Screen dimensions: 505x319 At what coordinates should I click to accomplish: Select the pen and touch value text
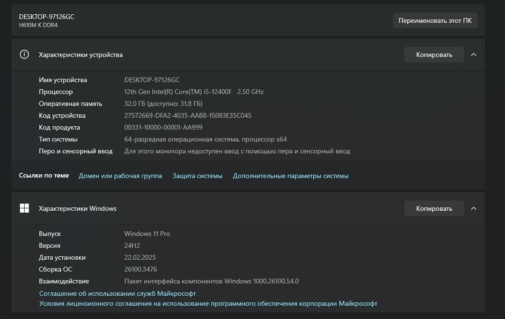[237, 151]
